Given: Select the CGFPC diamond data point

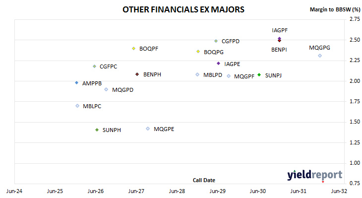Looking at the screenshot, I should click(94, 66).
